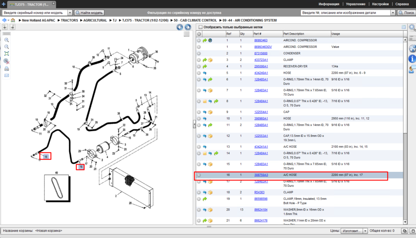Navigate back with the blue arrow icon

click(4, 20)
